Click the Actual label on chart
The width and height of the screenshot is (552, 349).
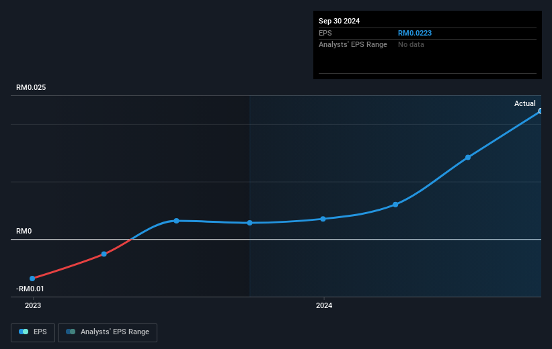[525, 103]
